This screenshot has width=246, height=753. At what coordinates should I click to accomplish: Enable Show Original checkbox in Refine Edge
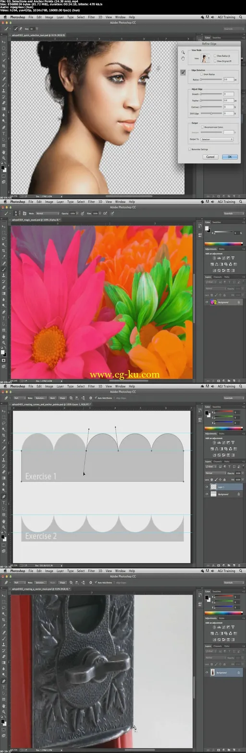tap(216, 61)
